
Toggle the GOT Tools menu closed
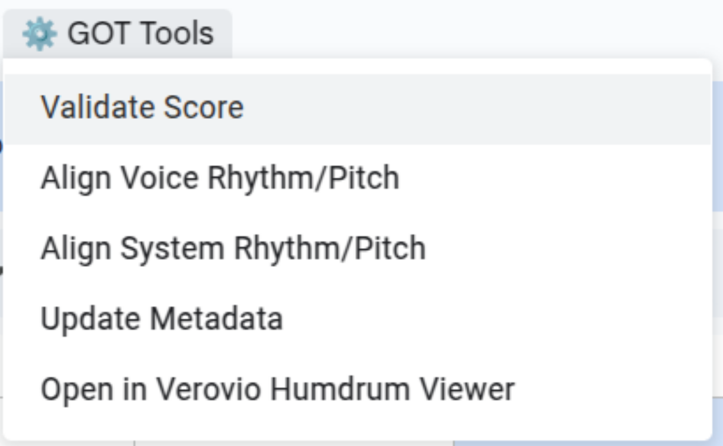point(117,34)
